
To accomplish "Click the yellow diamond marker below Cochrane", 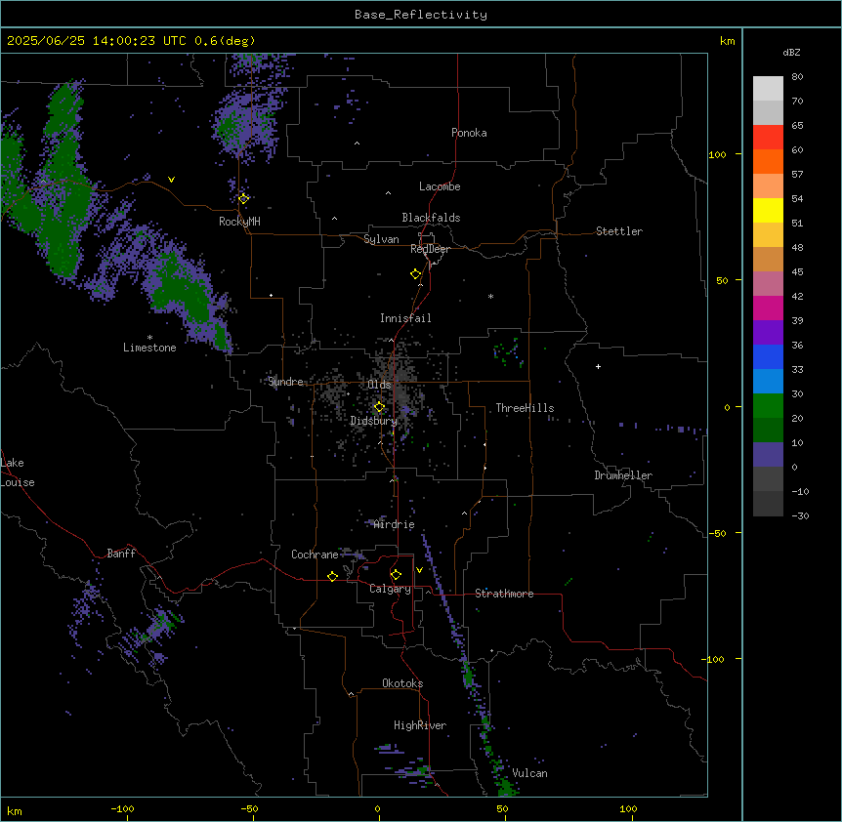I will (332, 576).
